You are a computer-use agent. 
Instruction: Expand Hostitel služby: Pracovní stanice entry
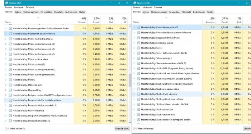coord(6,110)
